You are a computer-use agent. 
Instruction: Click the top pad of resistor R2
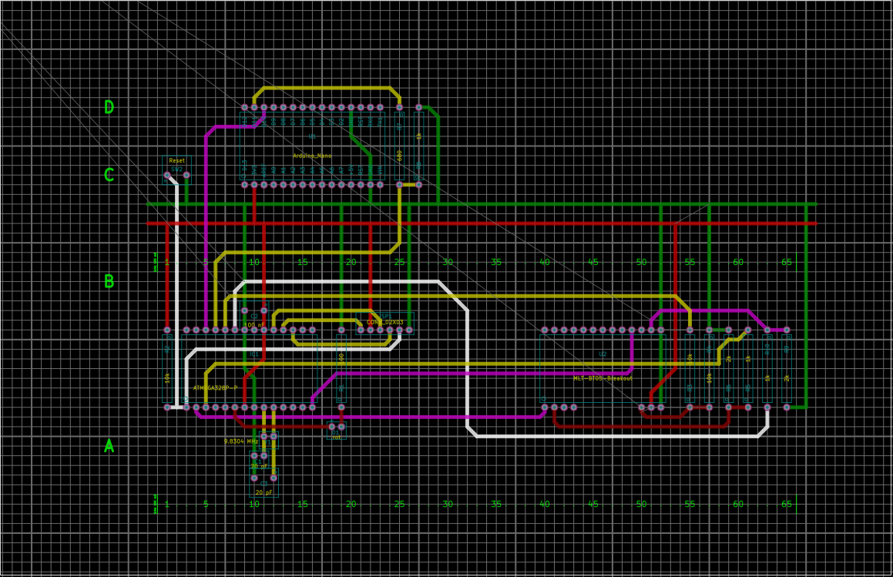click(x=167, y=330)
